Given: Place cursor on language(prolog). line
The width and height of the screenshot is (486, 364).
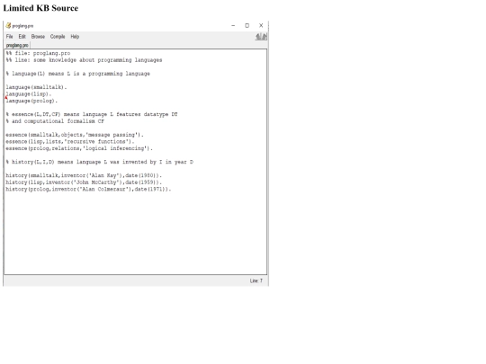Looking at the screenshot, I should [x=31, y=101].
